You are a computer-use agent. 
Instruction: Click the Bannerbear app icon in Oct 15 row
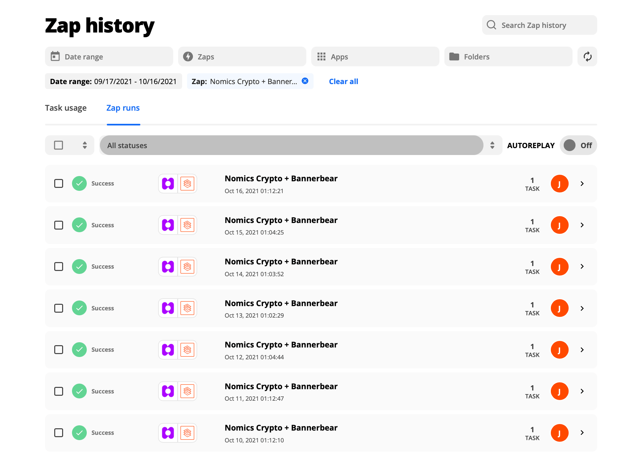coord(187,225)
